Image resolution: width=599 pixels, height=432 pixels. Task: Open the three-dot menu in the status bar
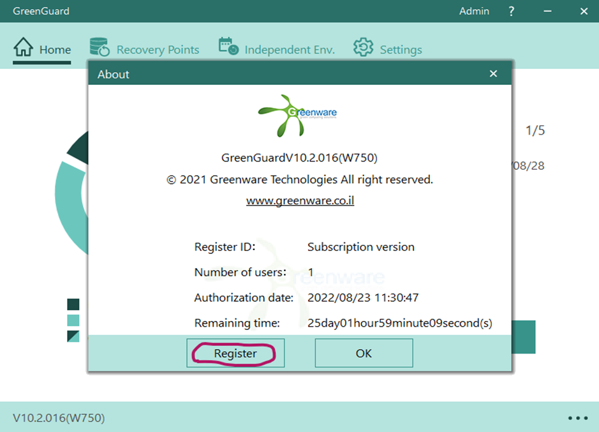click(x=577, y=418)
